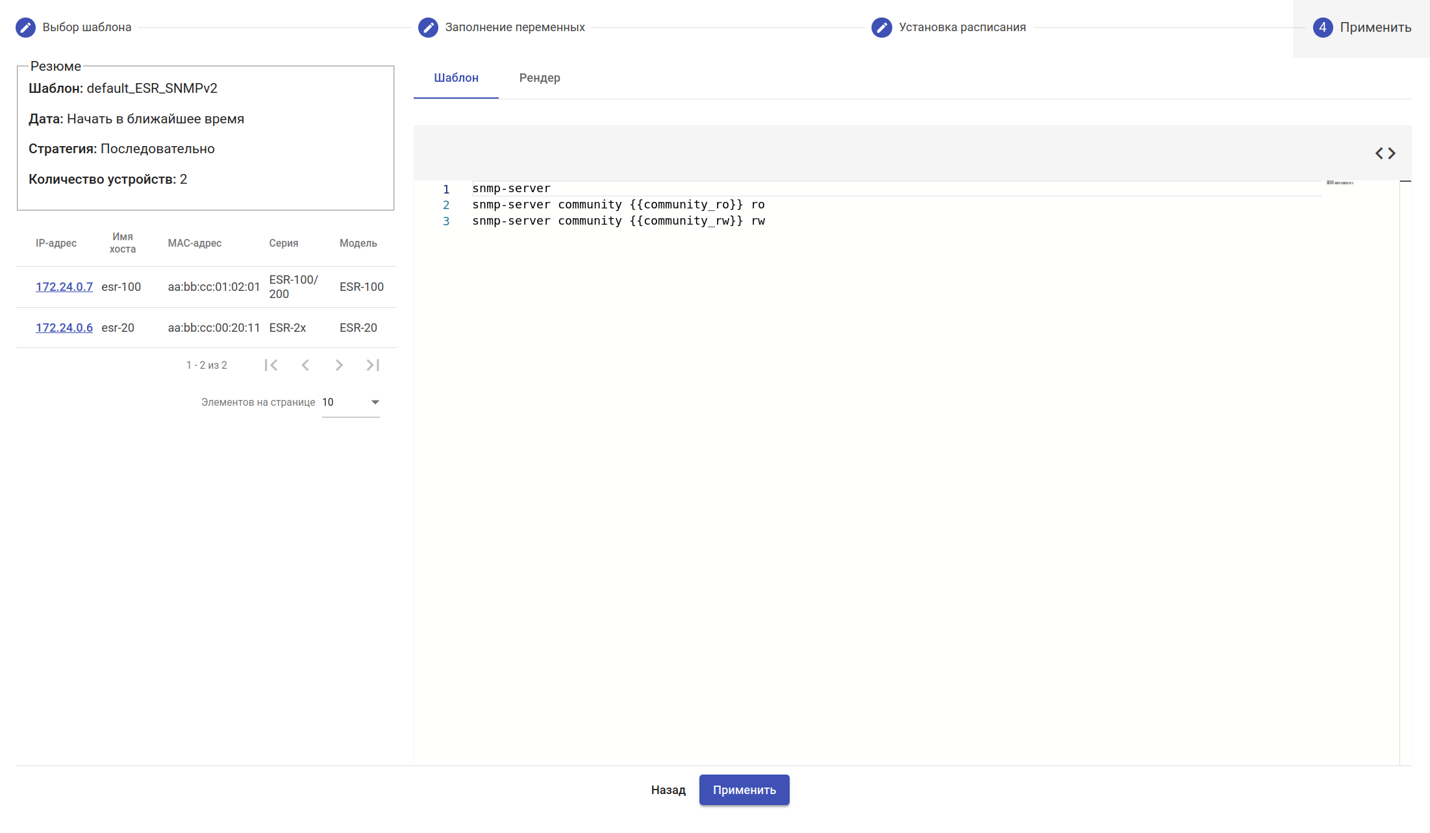This screenshot has height=833, width=1430.
Task: Click the pencil icon for Установка расписания step
Action: [x=881, y=27]
